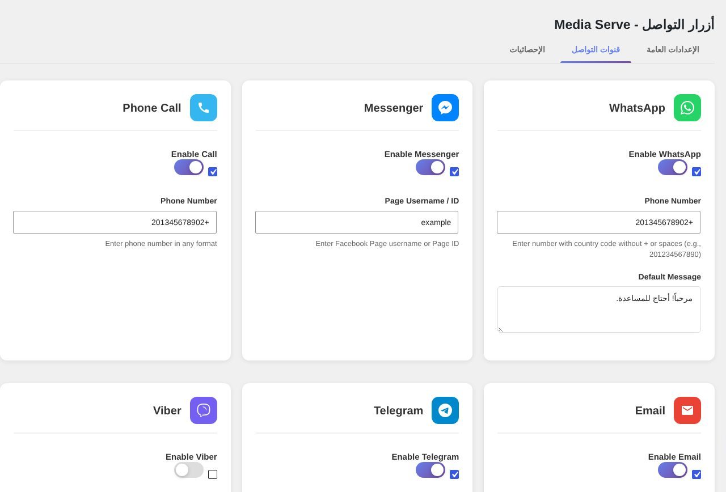Click the WhatsApp Default Message textarea
The width and height of the screenshot is (726, 492).
(x=599, y=309)
